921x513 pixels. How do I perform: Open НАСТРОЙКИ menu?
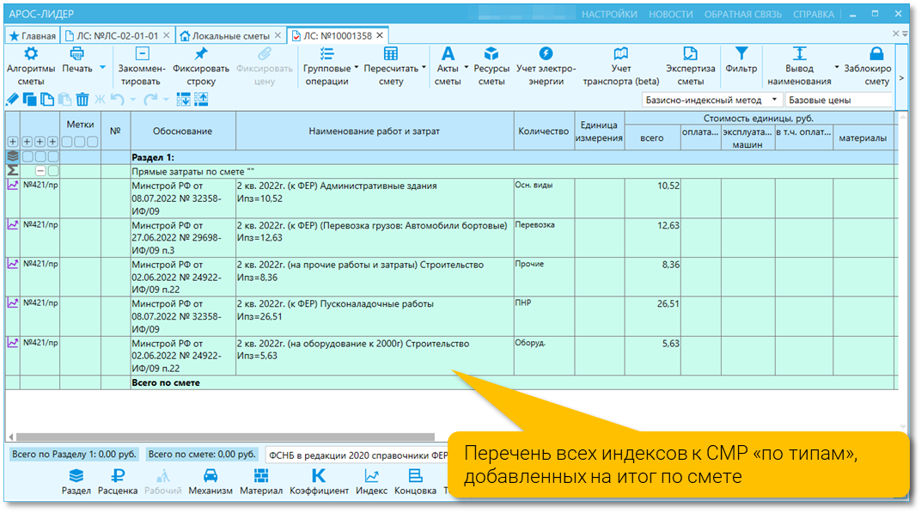tap(609, 14)
